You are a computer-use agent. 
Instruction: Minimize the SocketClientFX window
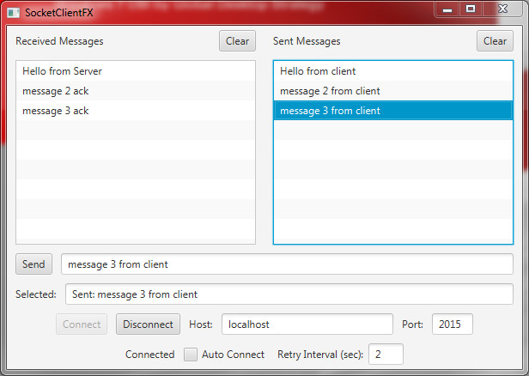point(447,9)
